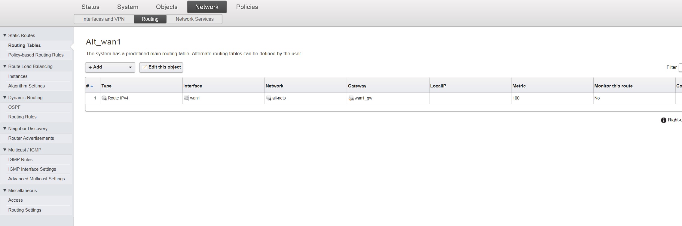Collapse the Route Load Balancing section

[x=5, y=66]
